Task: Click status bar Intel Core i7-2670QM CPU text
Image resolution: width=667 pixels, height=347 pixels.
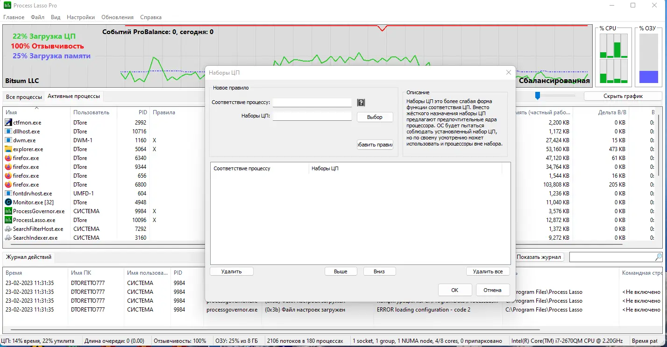Action: click(567, 341)
